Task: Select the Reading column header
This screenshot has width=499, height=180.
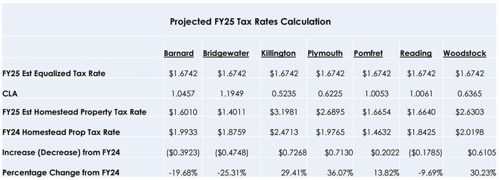Action: (416, 53)
